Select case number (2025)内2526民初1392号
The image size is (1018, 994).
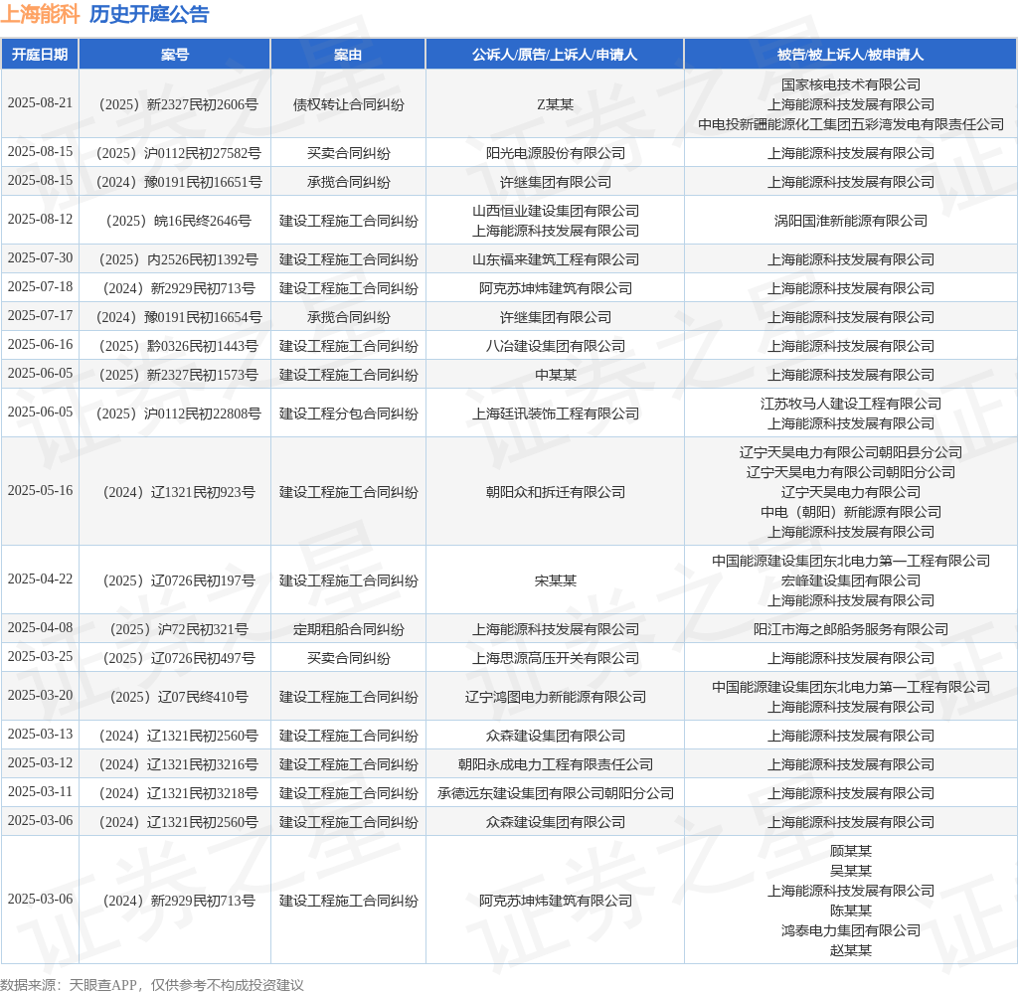pyautogui.click(x=175, y=259)
